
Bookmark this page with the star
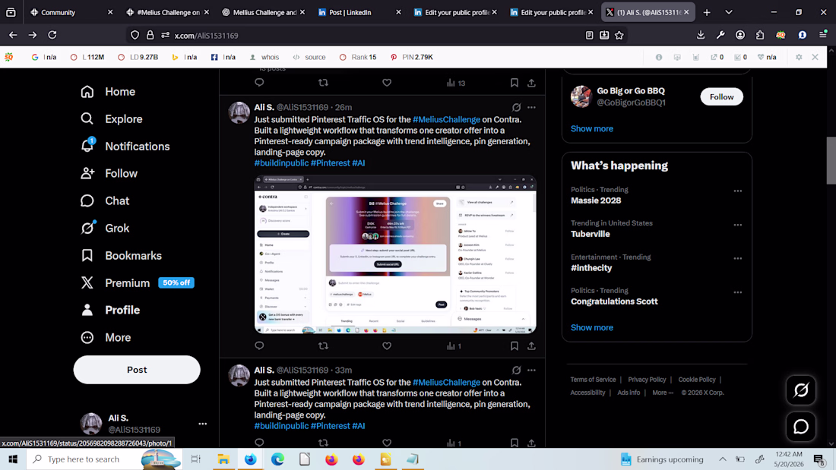(x=619, y=35)
